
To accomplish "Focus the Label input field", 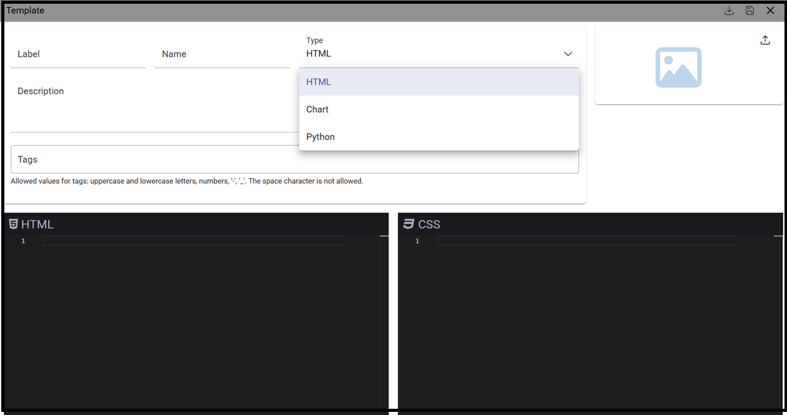I will [x=78, y=54].
